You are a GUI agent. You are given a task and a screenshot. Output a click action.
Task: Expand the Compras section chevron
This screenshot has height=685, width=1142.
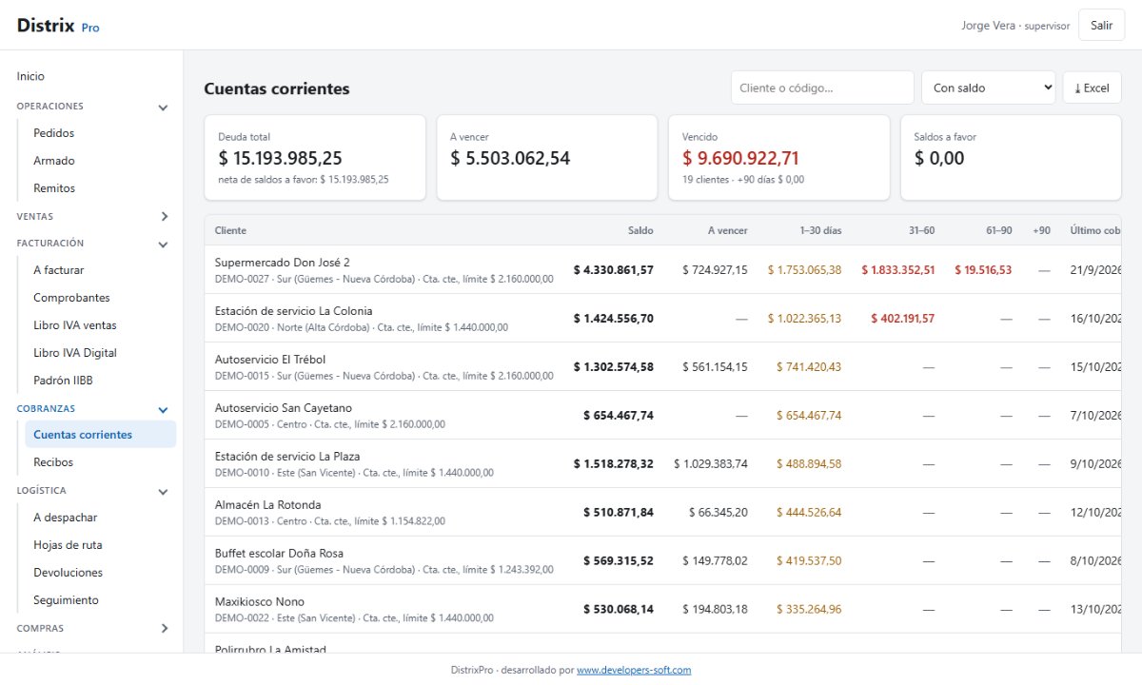pos(163,629)
